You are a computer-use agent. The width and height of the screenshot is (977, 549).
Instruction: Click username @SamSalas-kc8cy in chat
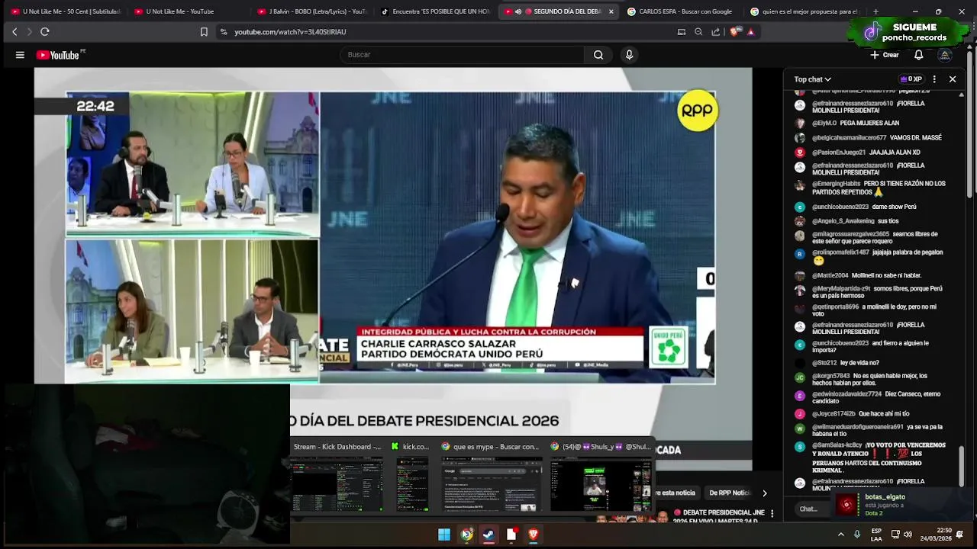[837, 445]
